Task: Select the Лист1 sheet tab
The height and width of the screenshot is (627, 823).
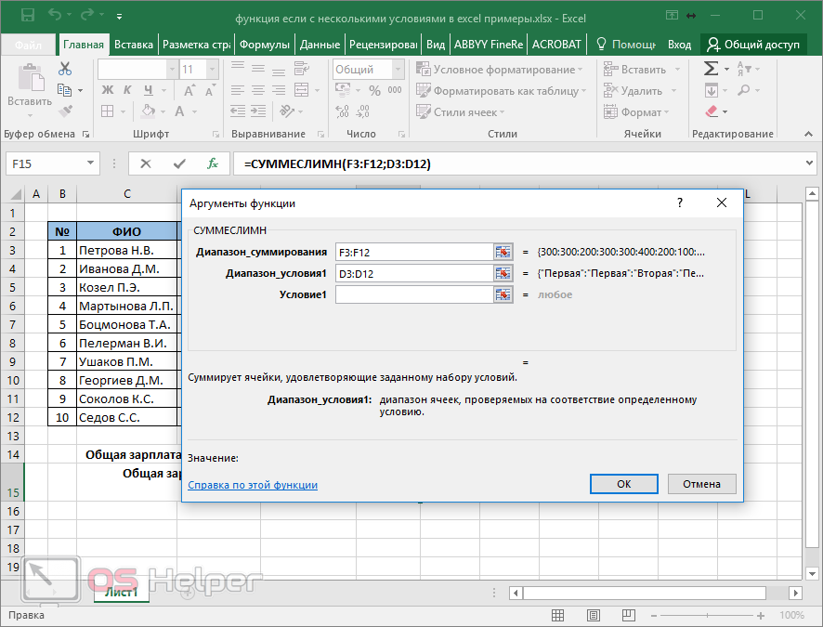Action: [121, 592]
